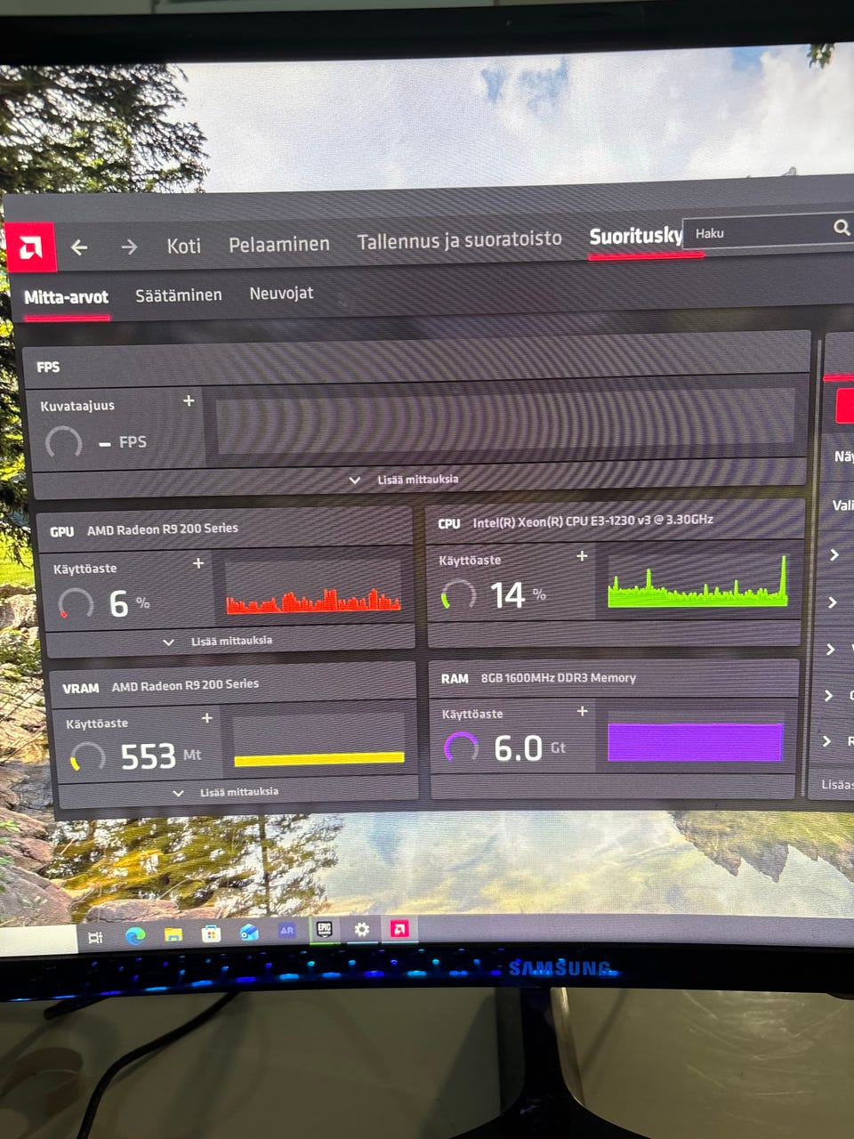The image size is (854, 1139).
Task: Switch to the Säätäminen sub-tab
Action: click(x=179, y=295)
